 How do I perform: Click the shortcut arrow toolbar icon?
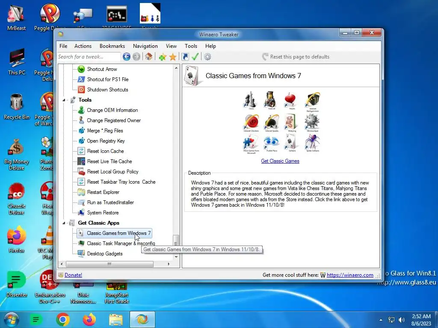coord(185,57)
